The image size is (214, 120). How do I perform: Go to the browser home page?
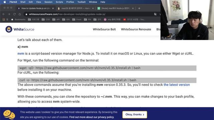[20, 14]
